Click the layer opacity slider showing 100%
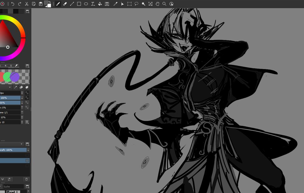 click(13, 150)
